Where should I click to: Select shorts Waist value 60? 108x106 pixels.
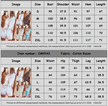(50, 68)
